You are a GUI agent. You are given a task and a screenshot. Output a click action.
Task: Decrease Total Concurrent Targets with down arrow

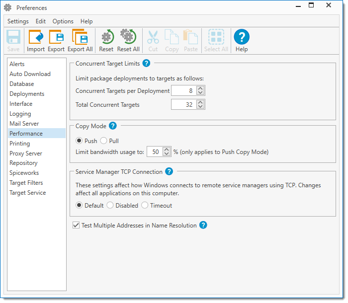[200, 107]
